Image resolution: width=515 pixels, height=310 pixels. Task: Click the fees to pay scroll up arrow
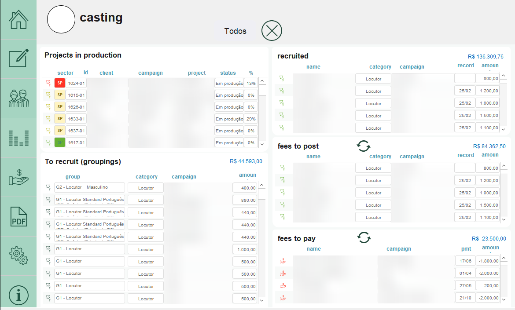click(x=504, y=258)
